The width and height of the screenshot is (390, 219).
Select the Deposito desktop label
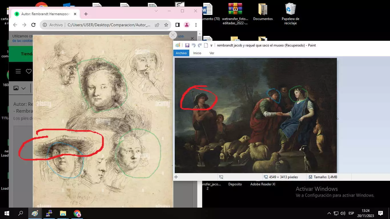pos(235,184)
